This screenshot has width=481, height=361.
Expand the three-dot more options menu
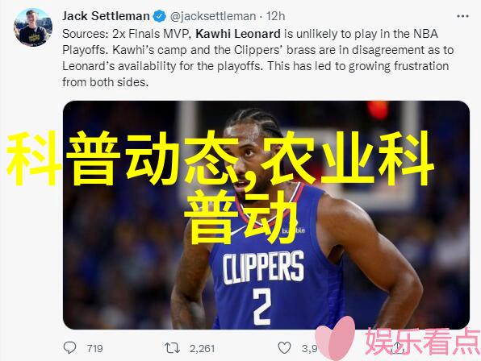462,16
